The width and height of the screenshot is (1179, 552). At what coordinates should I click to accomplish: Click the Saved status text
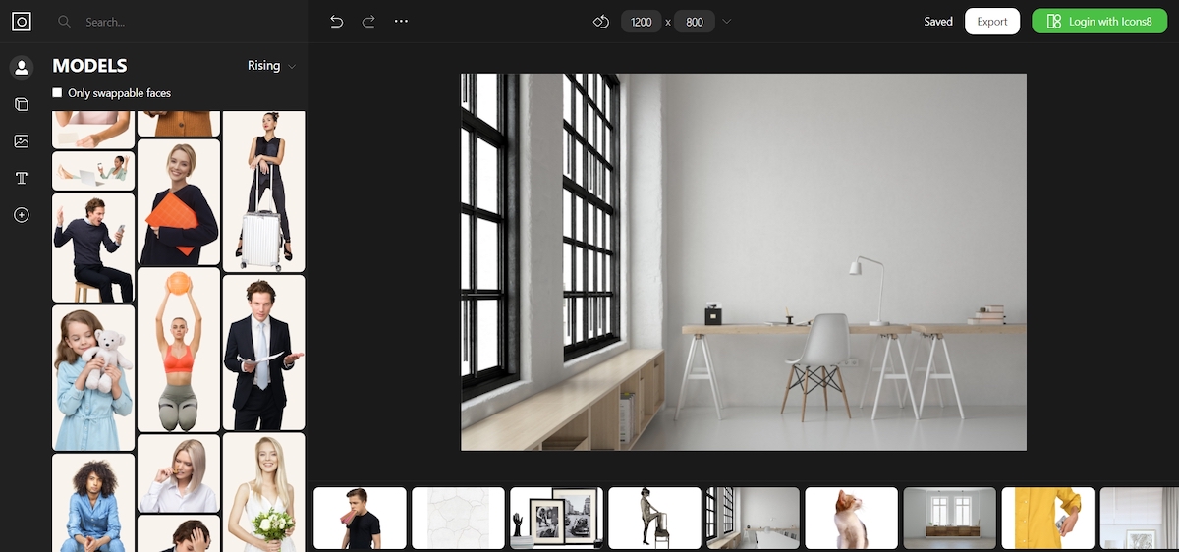pos(938,22)
